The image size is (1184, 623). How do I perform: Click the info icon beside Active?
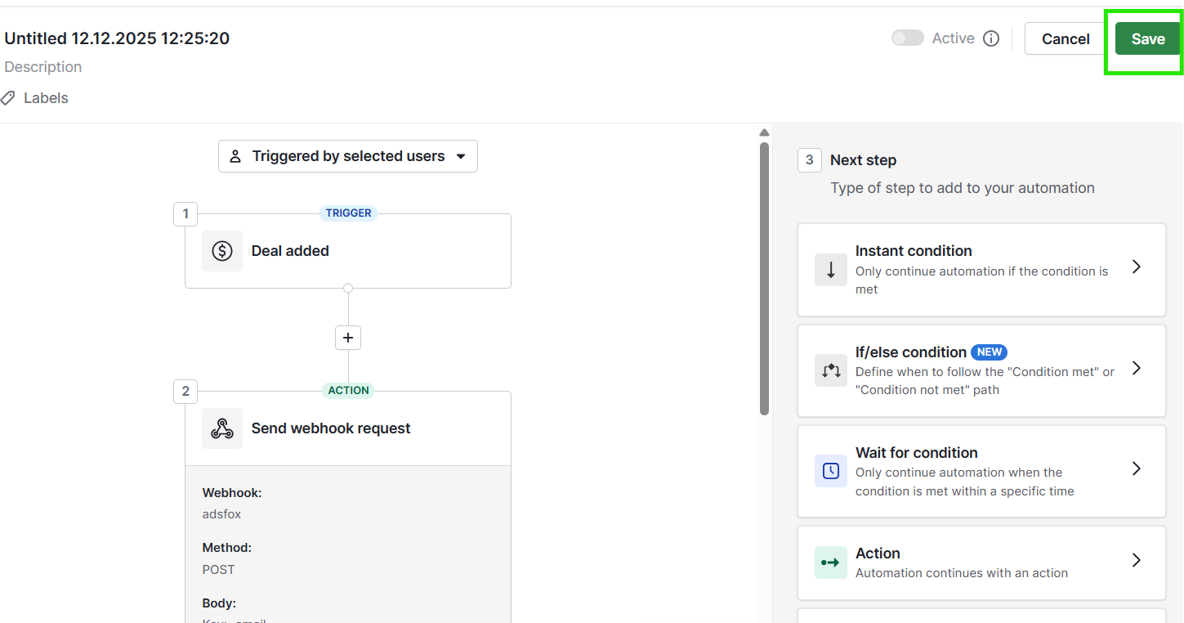tap(991, 38)
